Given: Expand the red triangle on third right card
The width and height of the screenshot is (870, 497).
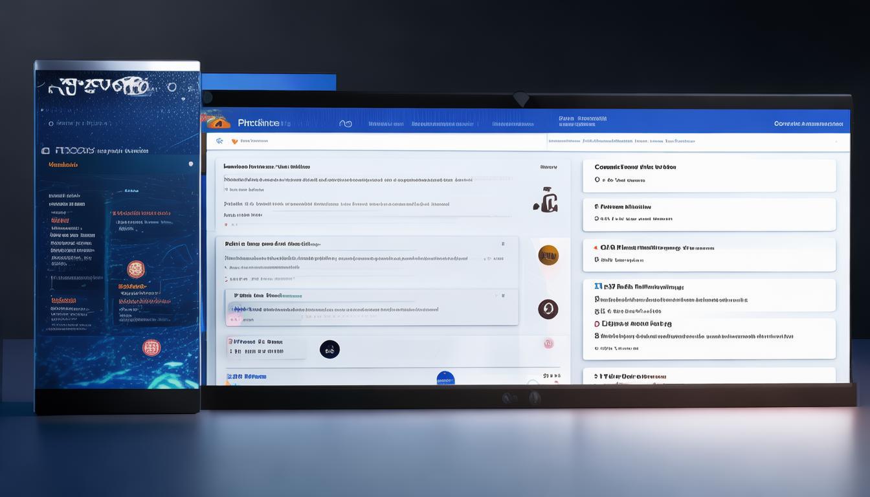Looking at the screenshot, I should [595, 247].
